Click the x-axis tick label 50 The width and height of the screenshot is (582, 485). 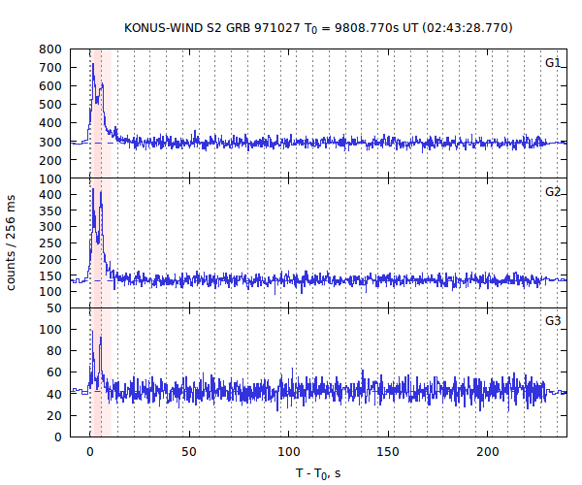pos(189,452)
